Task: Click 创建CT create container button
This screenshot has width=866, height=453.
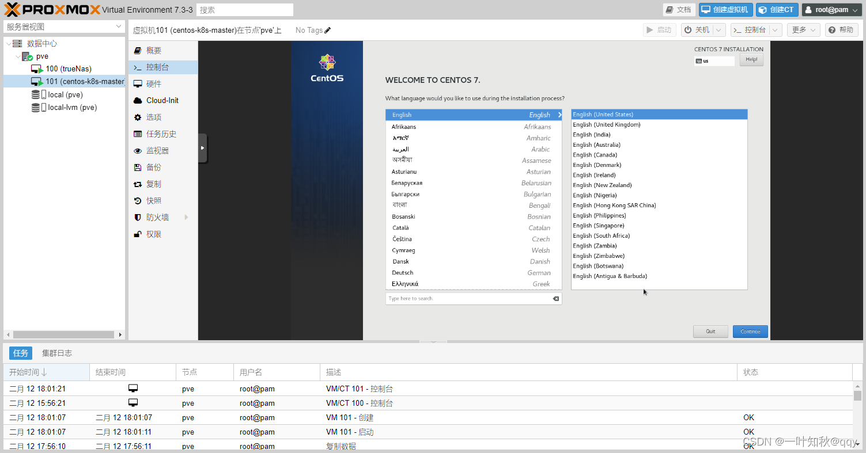Action: pos(777,10)
